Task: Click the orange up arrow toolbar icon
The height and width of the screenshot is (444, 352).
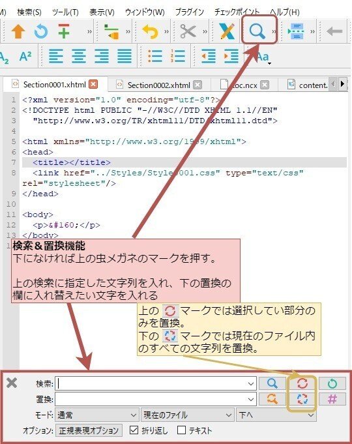Action: click(x=18, y=31)
